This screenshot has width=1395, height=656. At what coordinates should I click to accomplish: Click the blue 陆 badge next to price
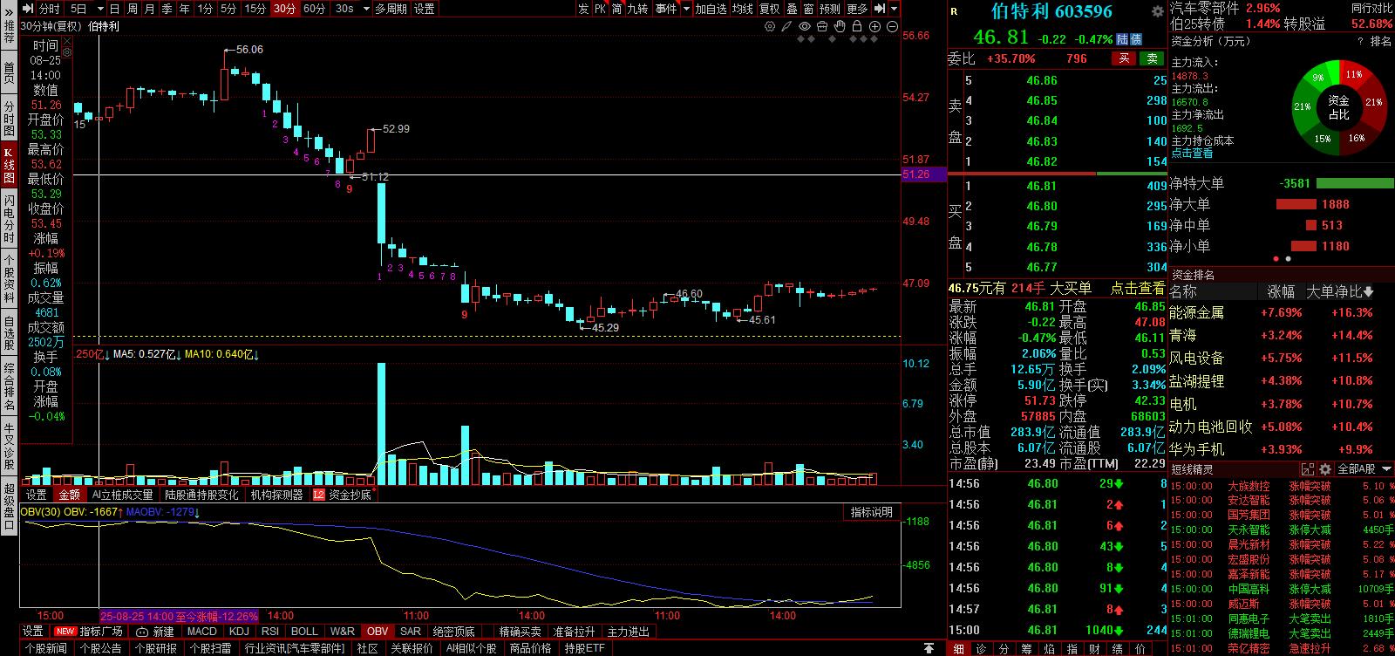(1122, 39)
